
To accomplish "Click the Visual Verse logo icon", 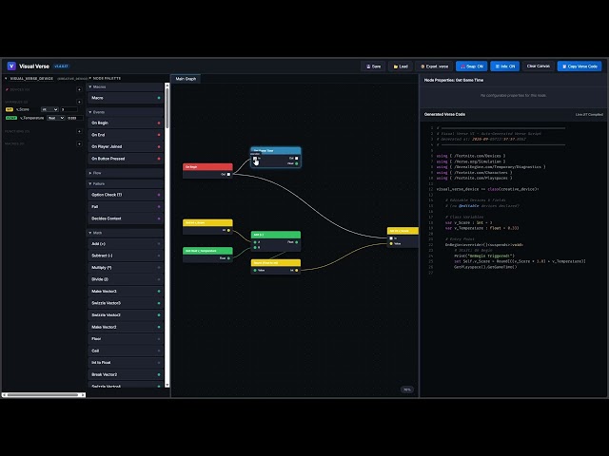I will coord(11,66).
